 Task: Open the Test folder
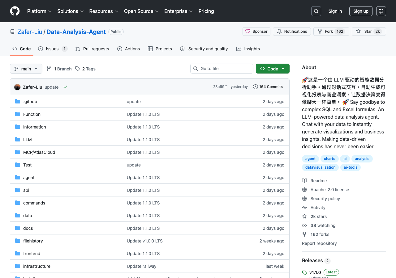pyautogui.click(x=28, y=165)
